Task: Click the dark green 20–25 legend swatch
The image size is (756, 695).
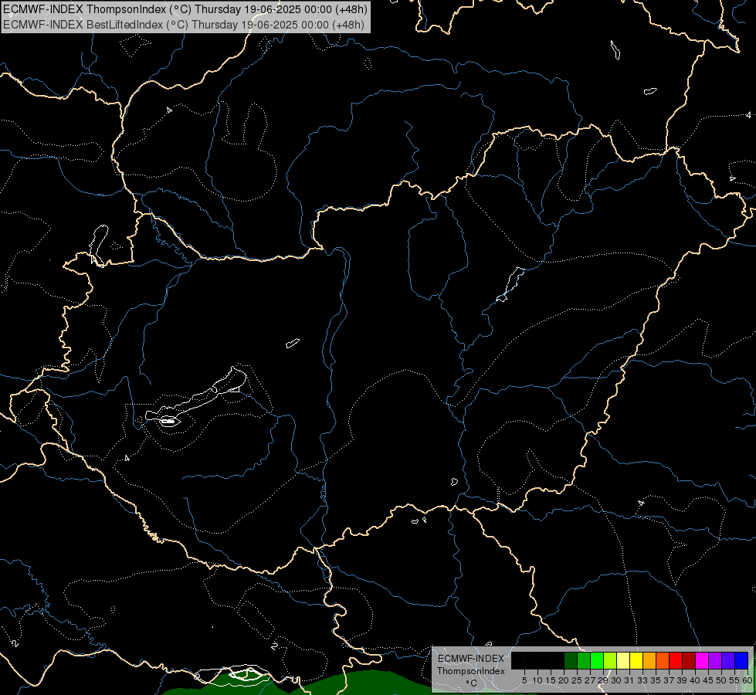Action: click(571, 660)
